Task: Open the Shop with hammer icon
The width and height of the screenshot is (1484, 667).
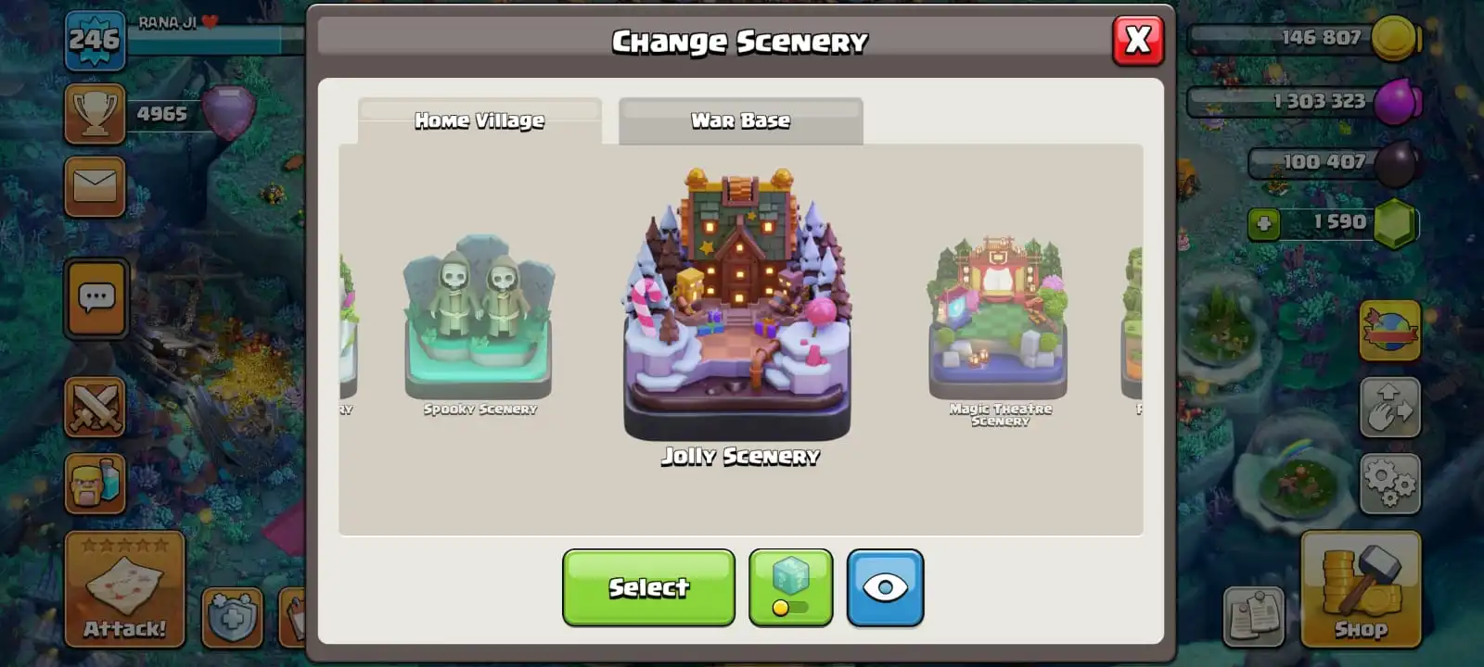Action: pyautogui.click(x=1361, y=589)
